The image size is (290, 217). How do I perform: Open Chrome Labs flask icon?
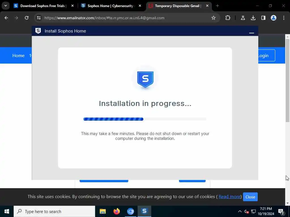[x=243, y=18]
